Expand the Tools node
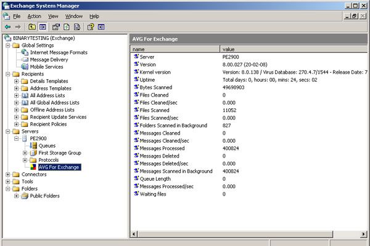 coord(8,181)
